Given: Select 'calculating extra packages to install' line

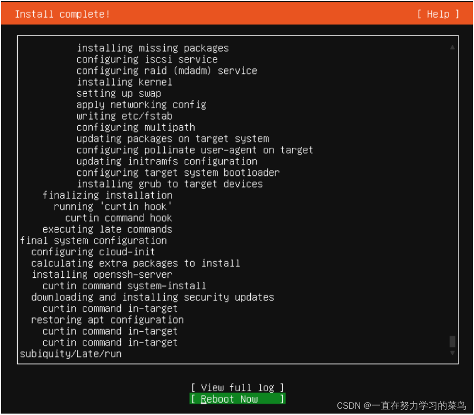Looking at the screenshot, I should point(136,263).
